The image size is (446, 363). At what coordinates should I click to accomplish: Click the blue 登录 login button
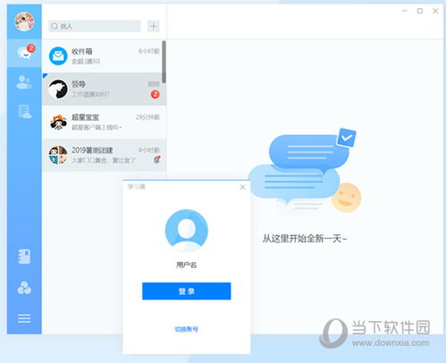187,291
